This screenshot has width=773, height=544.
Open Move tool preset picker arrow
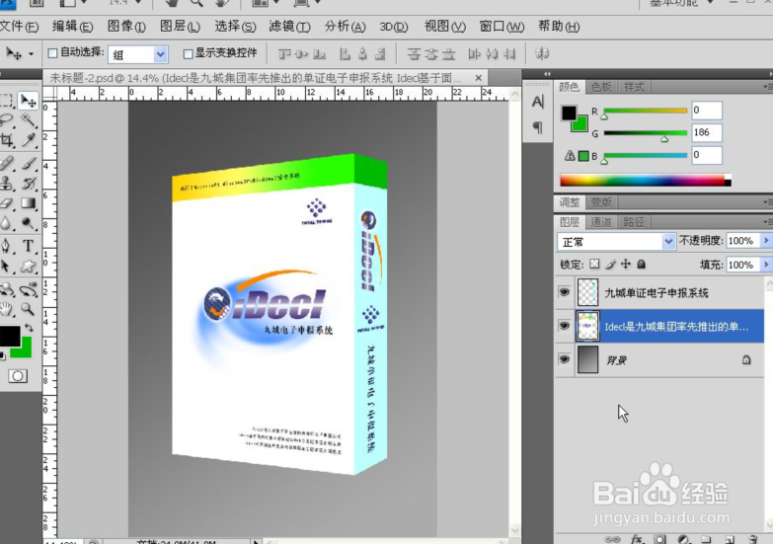pyautogui.click(x=31, y=53)
